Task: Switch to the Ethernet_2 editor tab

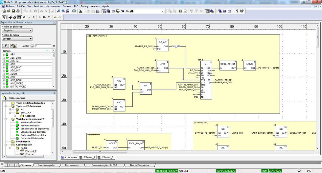Action: pyautogui.click(x=106, y=157)
